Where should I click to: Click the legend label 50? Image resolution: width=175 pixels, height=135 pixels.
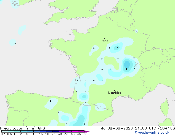85,134
